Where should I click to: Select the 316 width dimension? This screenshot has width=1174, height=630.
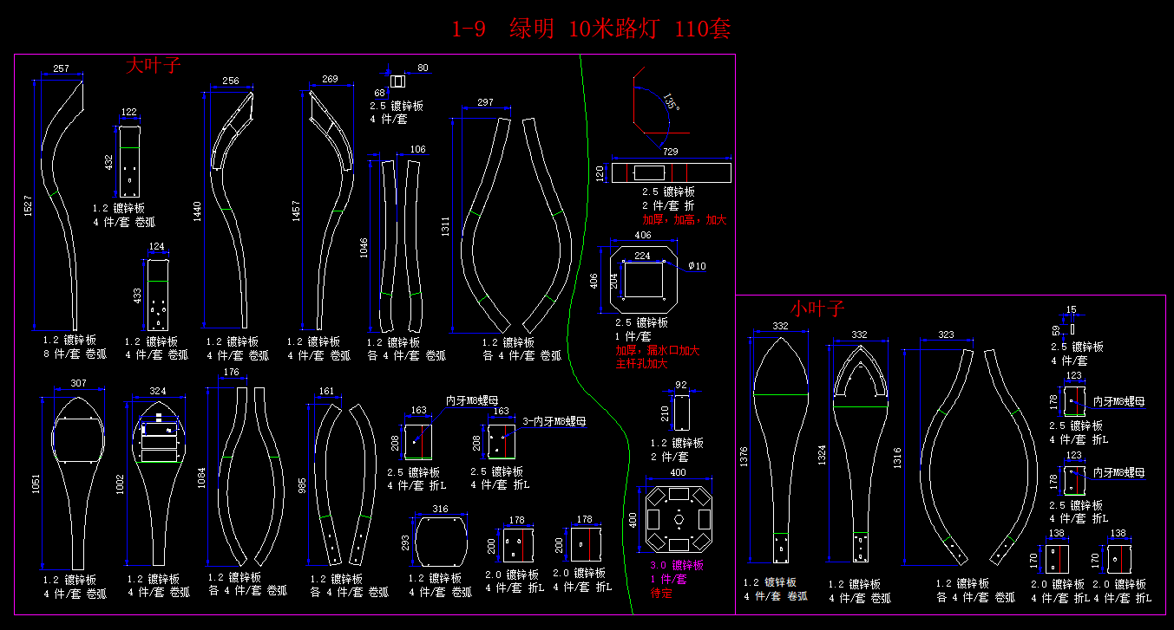coord(440,510)
